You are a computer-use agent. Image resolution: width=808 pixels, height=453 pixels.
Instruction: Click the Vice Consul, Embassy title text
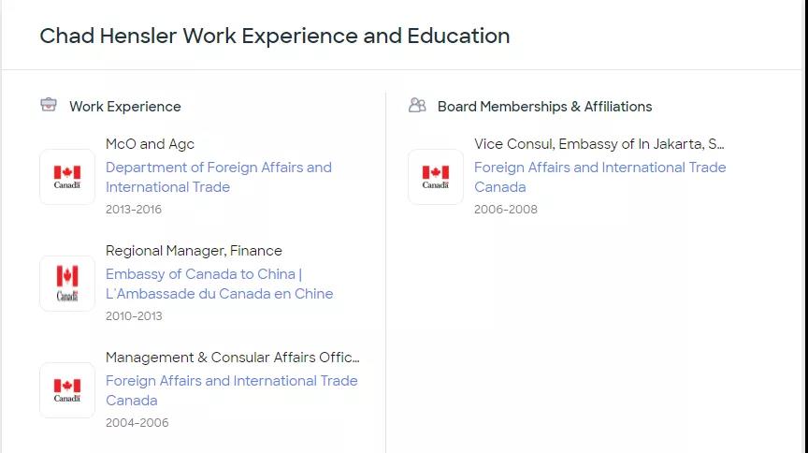point(599,144)
